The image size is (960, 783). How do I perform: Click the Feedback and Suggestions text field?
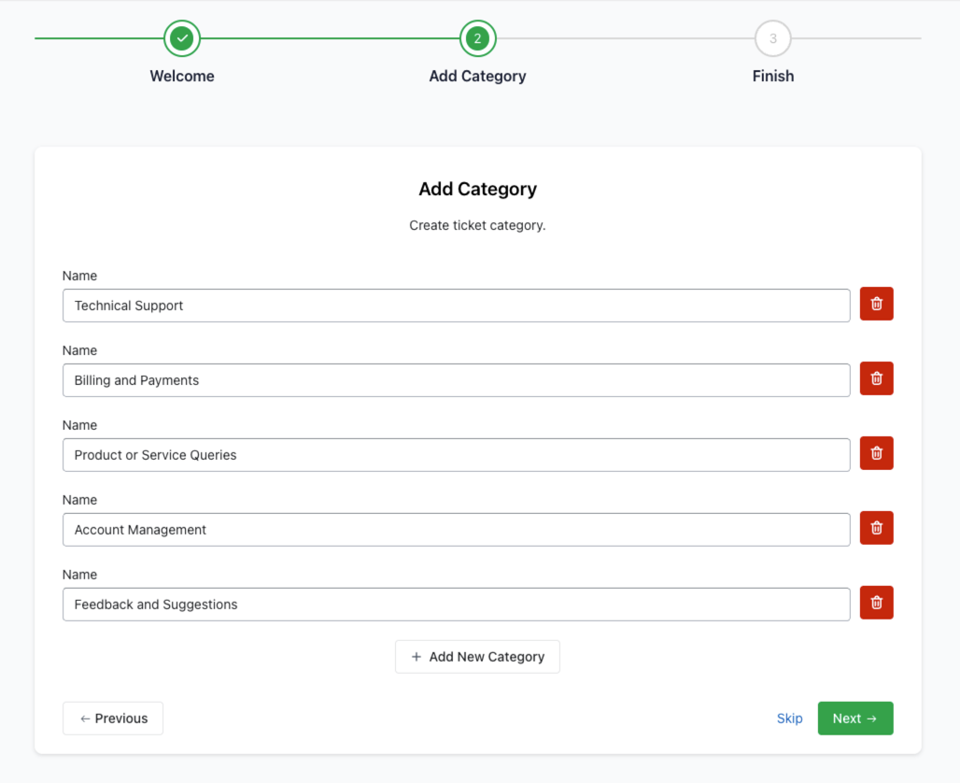(456, 605)
